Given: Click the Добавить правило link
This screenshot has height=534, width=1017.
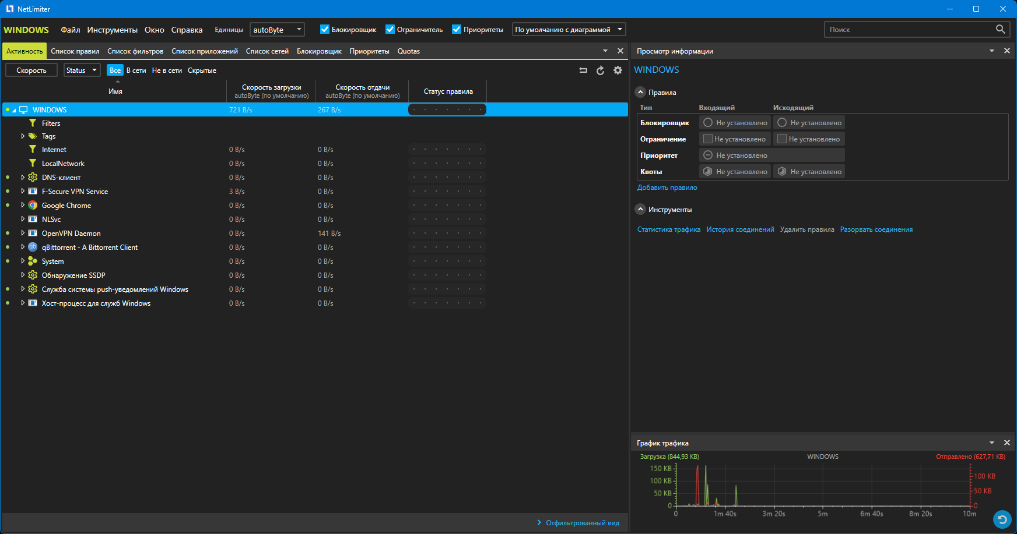Looking at the screenshot, I should click(667, 188).
